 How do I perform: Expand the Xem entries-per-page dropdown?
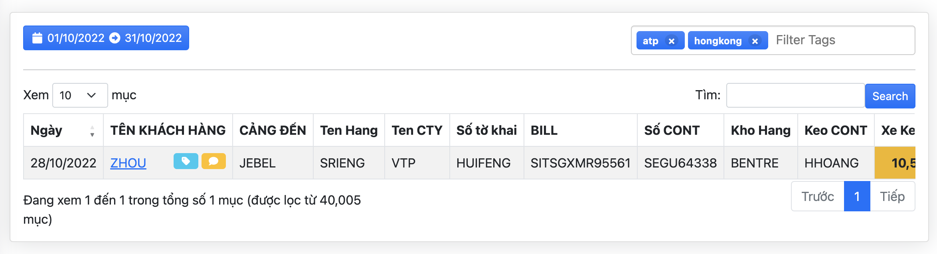[80, 95]
